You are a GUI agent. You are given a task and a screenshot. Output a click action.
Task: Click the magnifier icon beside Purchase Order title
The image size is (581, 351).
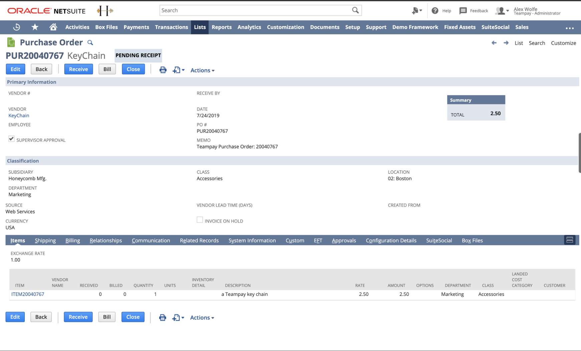click(x=90, y=43)
